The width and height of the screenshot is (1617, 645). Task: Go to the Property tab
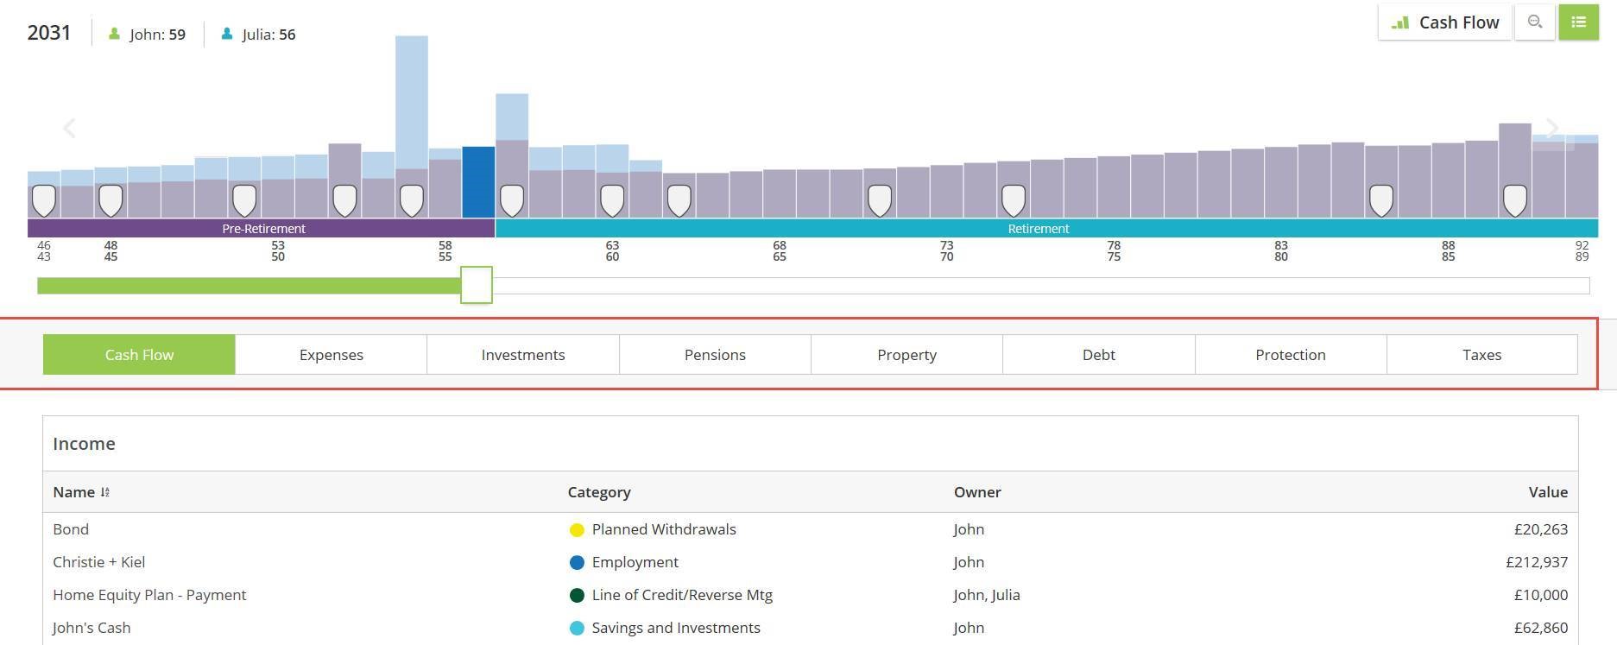[906, 355]
